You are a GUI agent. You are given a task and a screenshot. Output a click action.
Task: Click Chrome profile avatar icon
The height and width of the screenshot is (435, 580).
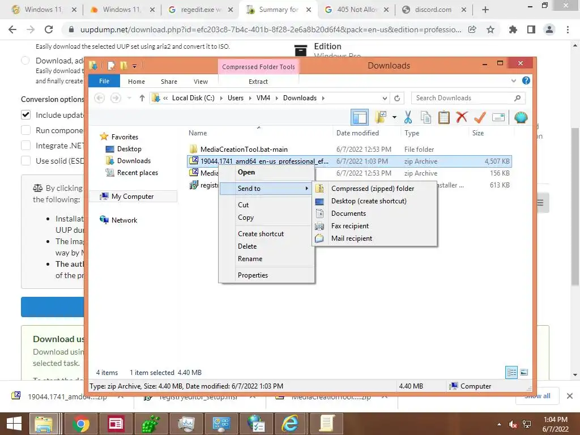(x=549, y=29)
